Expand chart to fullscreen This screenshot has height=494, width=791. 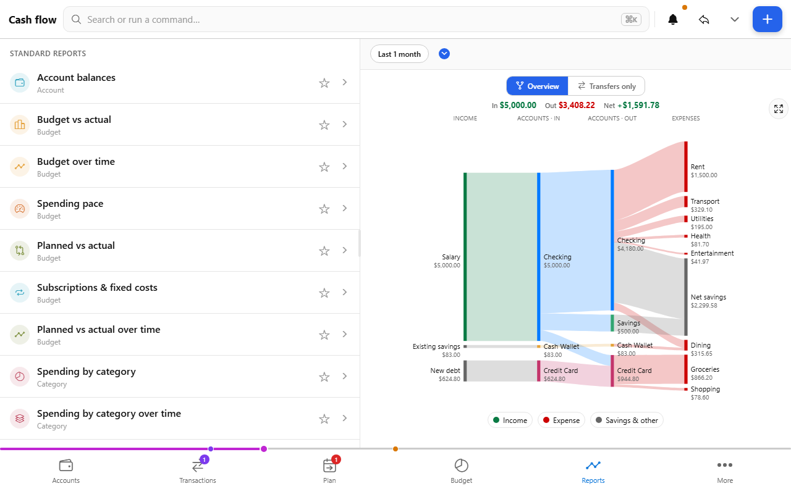pos(779,109)
